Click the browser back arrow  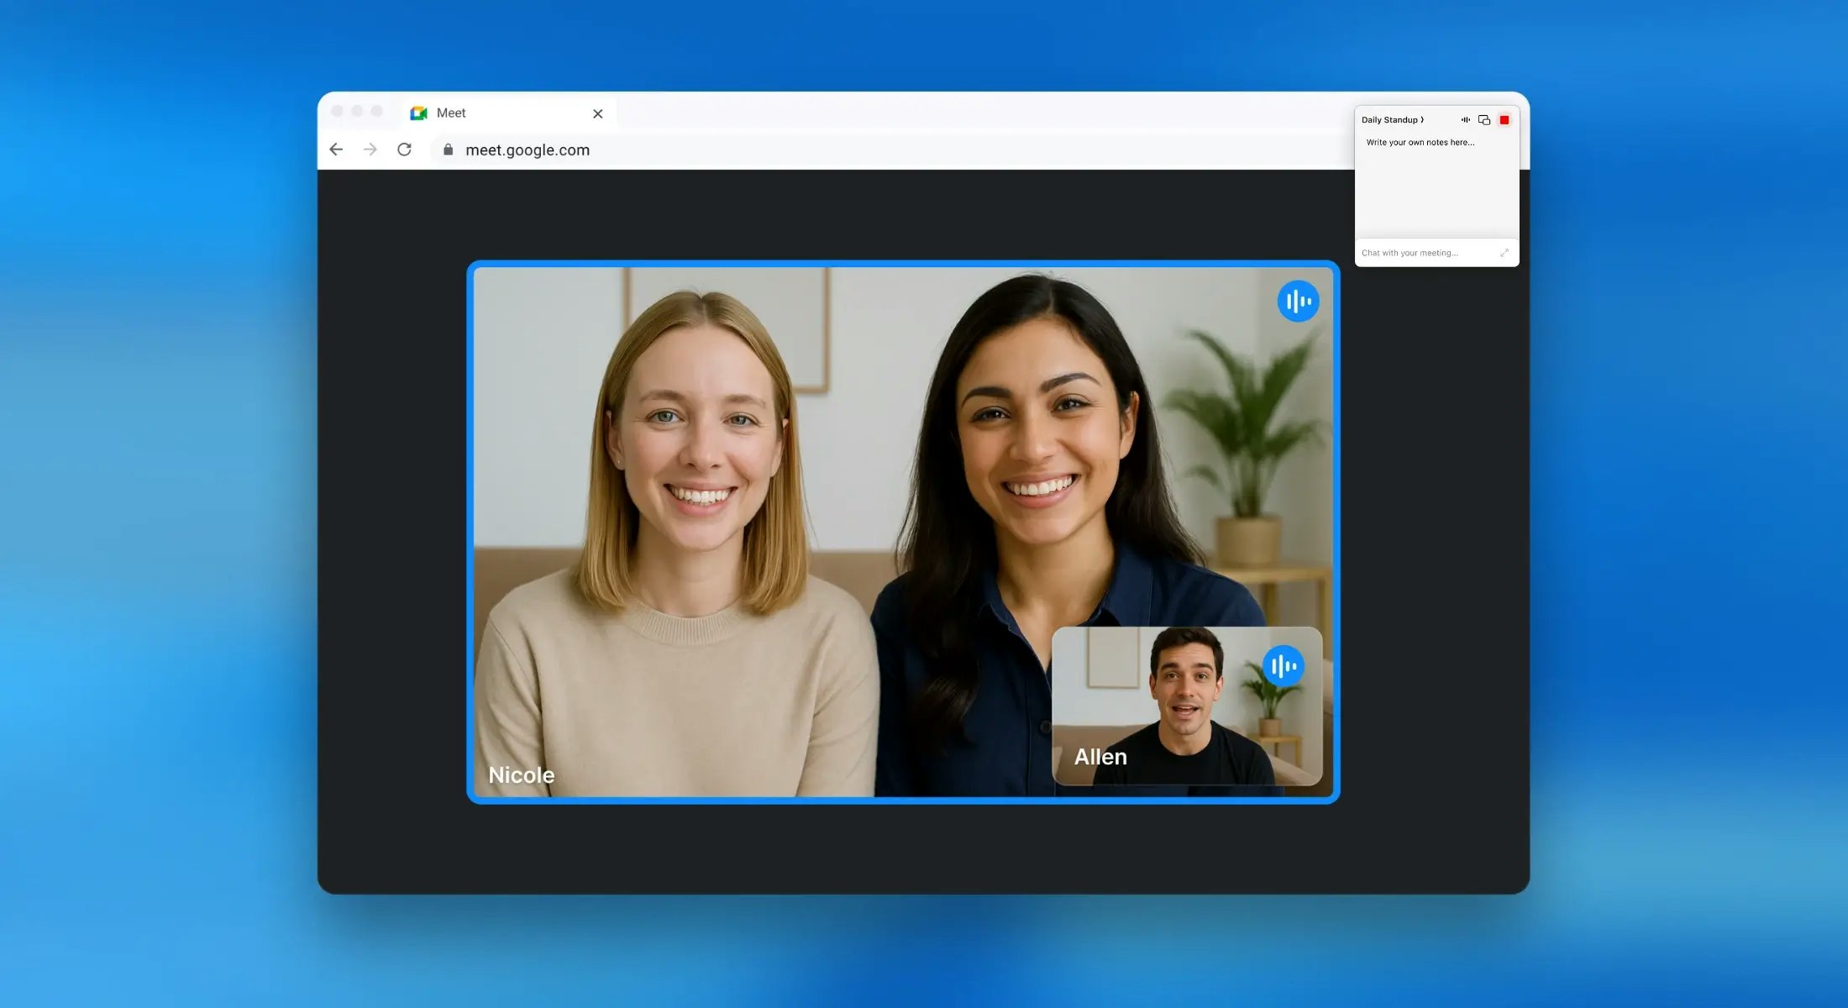(x=336, y=150)
